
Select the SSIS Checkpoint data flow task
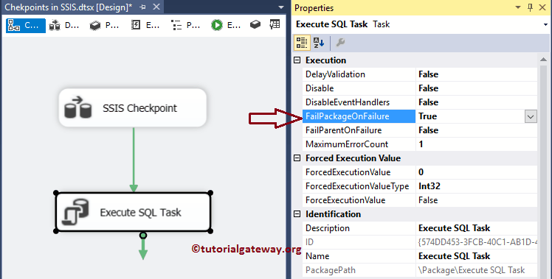(x=133, y=107)
